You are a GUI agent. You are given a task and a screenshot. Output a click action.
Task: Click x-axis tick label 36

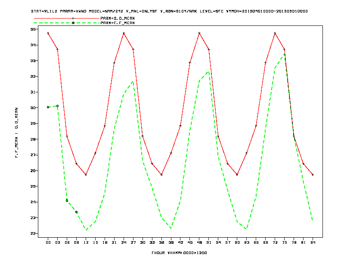coord(161,242)
